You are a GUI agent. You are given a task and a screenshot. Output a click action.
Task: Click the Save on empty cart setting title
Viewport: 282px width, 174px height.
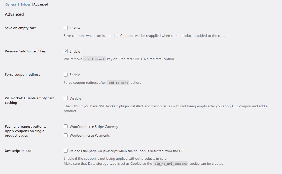tap(20, 28)
